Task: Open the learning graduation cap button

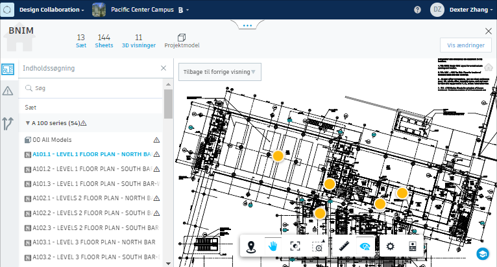Action: click(x=483, y=253)
